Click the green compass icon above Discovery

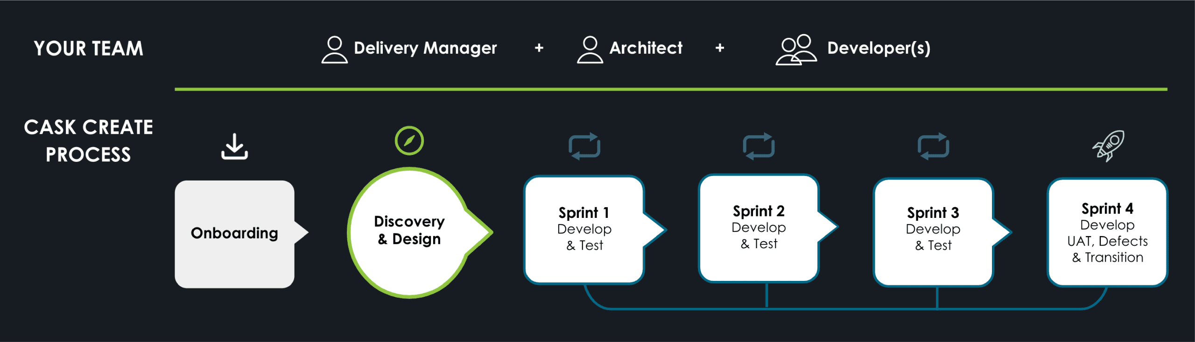[x=409, y=140]
